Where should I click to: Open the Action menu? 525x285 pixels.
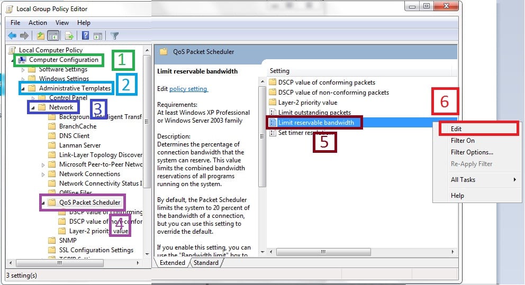[38, 22]
